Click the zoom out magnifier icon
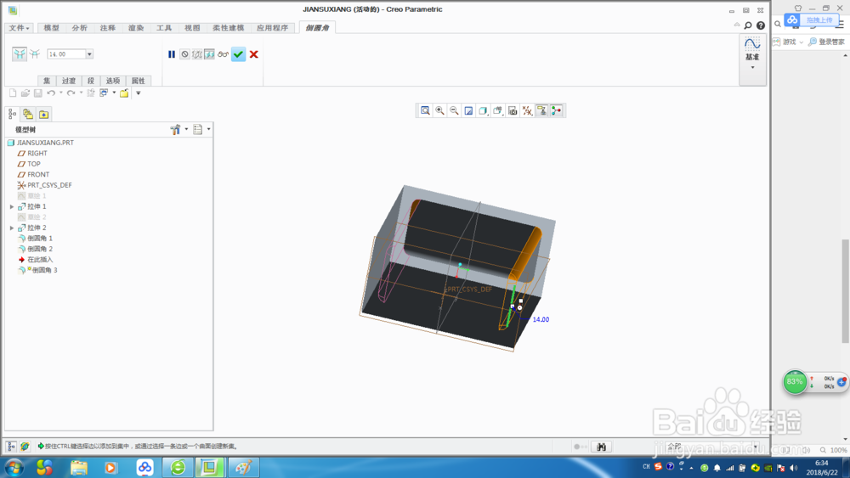This screenshot has width=850, height=478. pyautogui.click(x=454, y=110)
